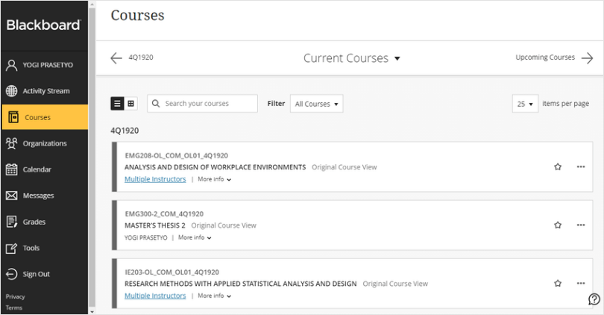604x315 pixels.
Task: Click the Messages envelope icon
Action: pos(11,196)
